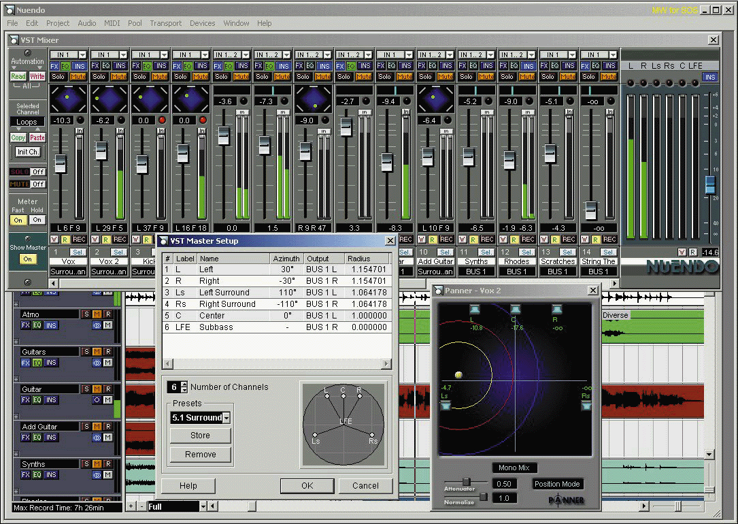Open INS on the Guitar track
The height and width of the screenshot is (524, 738).
coord(51,399)
